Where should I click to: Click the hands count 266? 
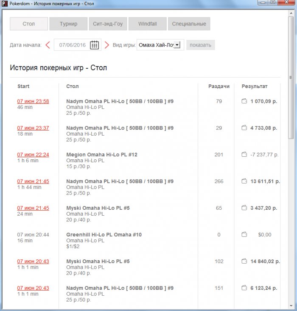point(219,181)
